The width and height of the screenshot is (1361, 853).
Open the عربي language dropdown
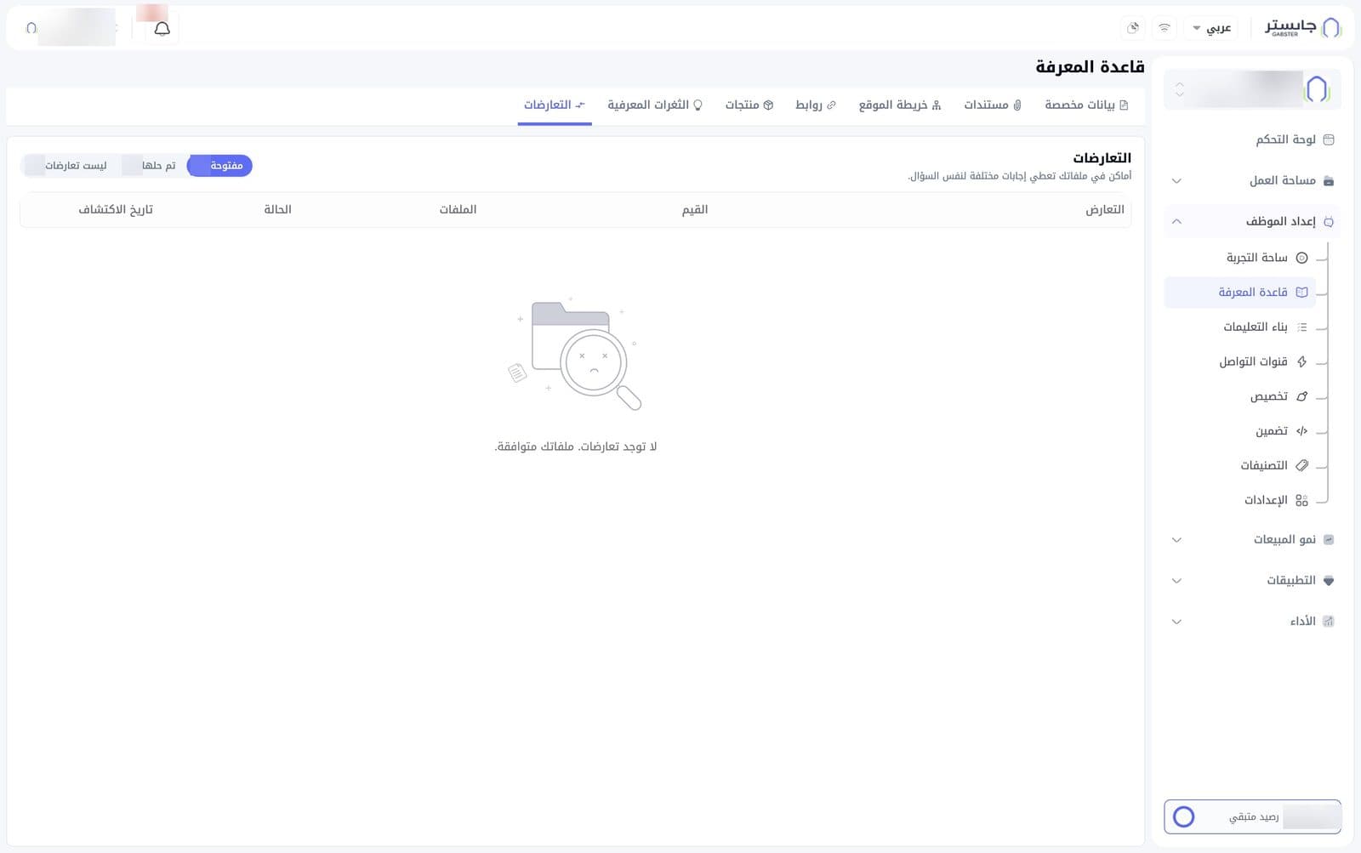pyautogui.click(x=1212, y=28)
